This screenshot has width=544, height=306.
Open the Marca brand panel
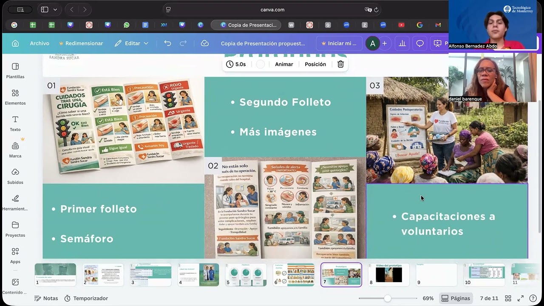[x=15, y=150]
